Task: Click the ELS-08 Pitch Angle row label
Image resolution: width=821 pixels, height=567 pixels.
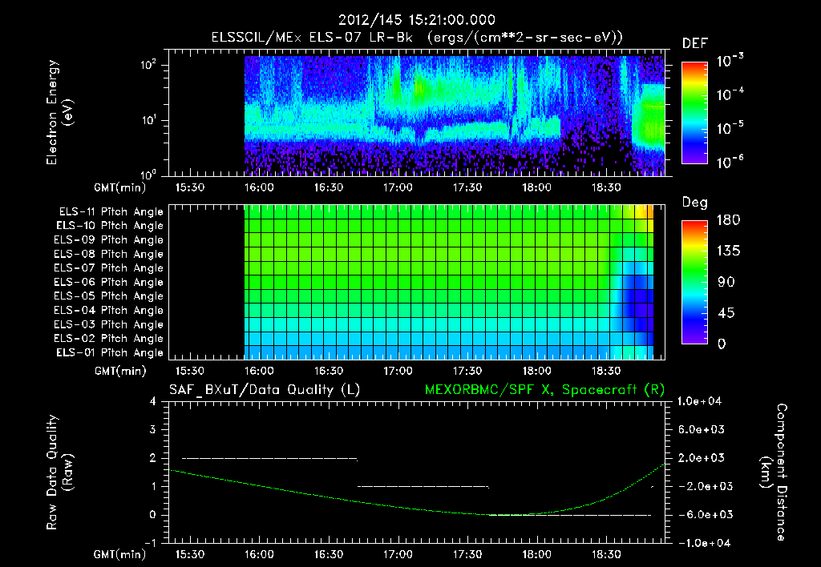Action: point(109,254)
